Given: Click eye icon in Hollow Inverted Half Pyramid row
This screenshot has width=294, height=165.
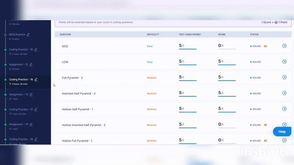Looking at the screenshot, I should 266,125.
